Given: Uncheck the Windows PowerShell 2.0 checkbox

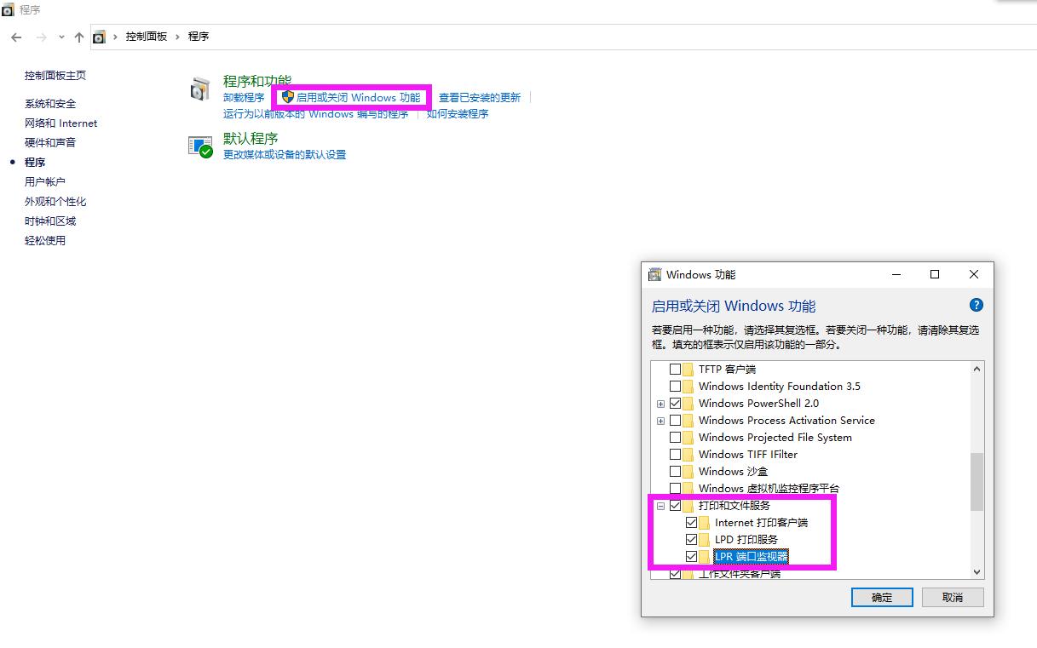Looking at the screenshot, I should click(x=676, y=404).
